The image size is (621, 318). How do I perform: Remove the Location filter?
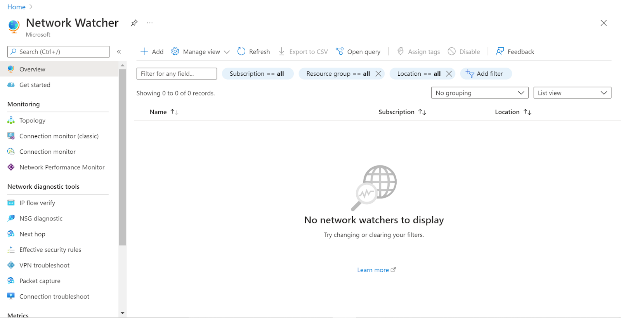pos(449,74)
